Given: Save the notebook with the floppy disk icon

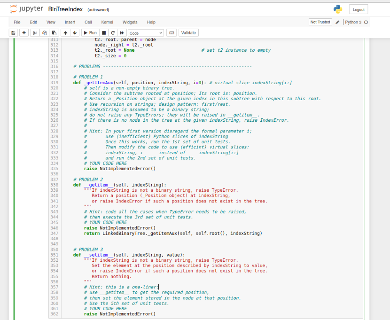Looking at the screenshot, I should [14, 33].
